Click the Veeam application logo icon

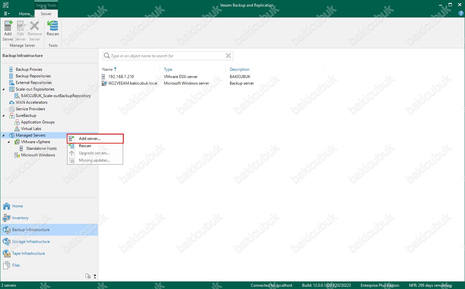coord(6,5)
